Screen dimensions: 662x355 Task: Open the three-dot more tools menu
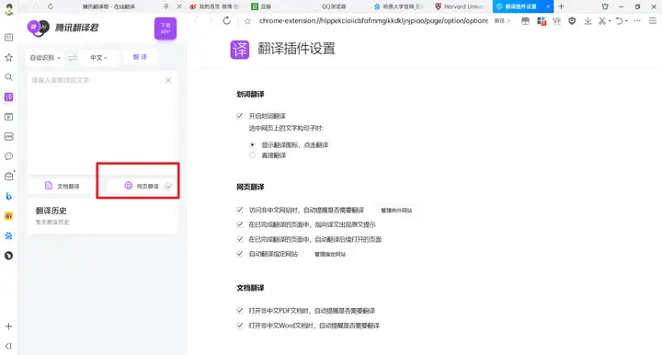coord(637,20)
